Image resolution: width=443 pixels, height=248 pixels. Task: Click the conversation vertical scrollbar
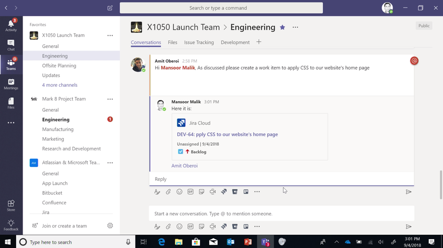441,185
